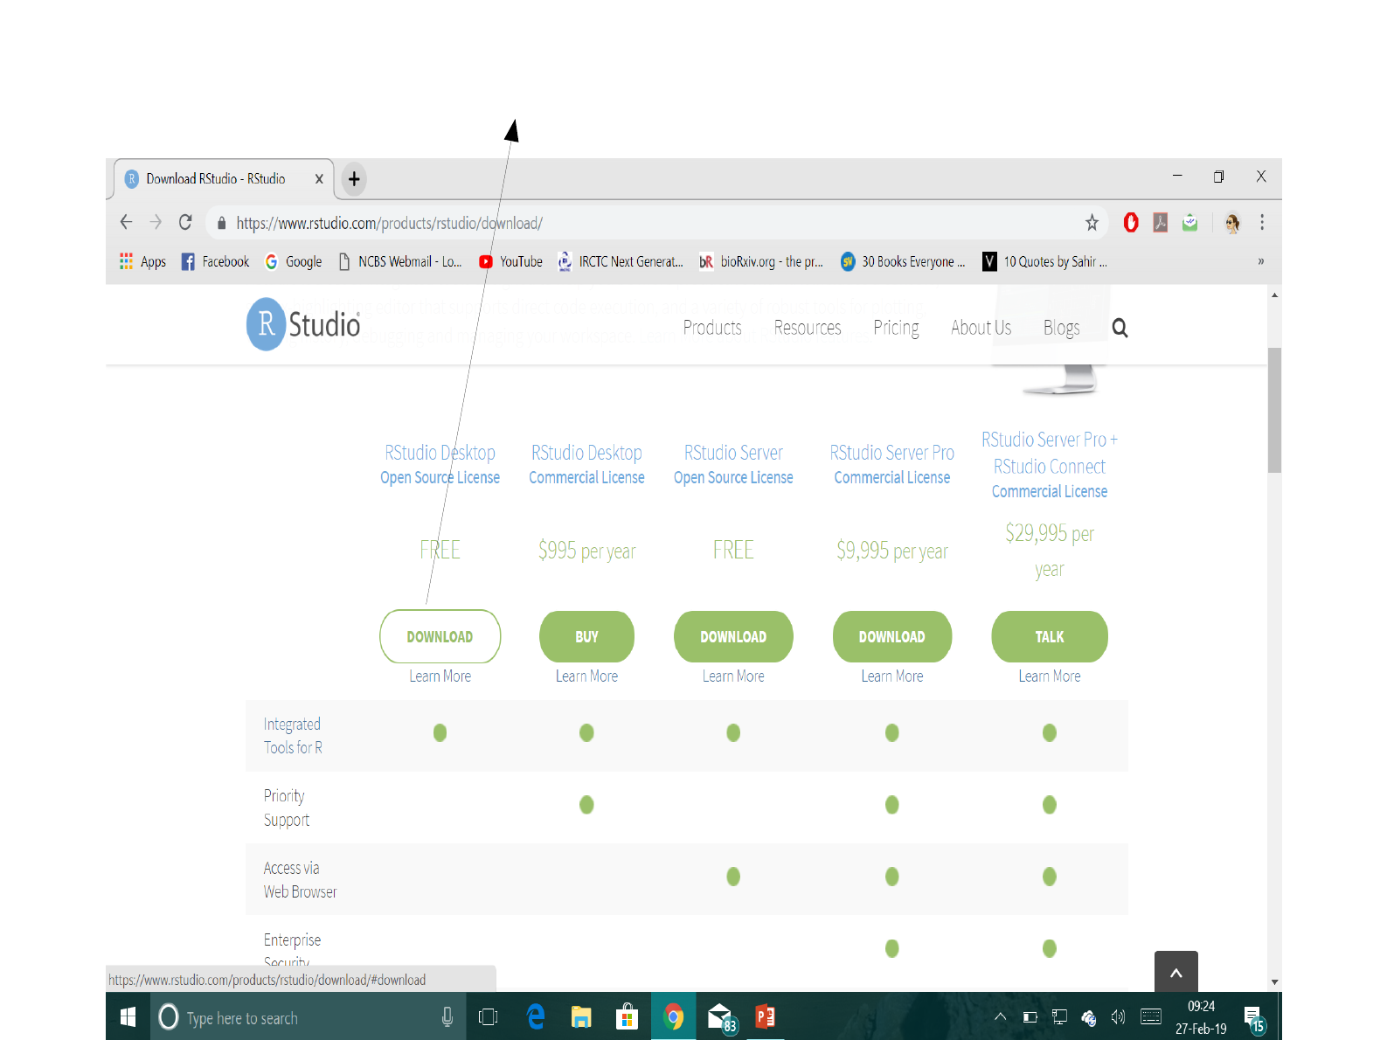Viewport: 1387px width, 1040px height.
Task: Open the YouTube bookmark
Action: tap(510, 261)
